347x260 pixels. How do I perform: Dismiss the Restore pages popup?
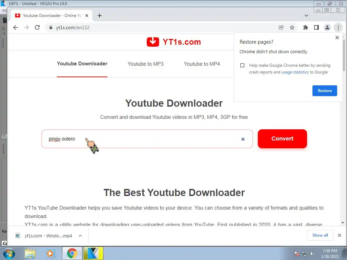(337, 38)
